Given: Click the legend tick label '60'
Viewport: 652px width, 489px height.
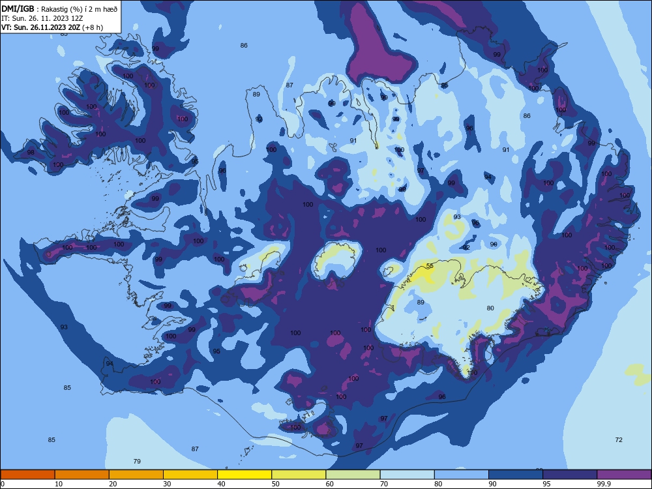Looking at the screenshot, I should (330, 484).
